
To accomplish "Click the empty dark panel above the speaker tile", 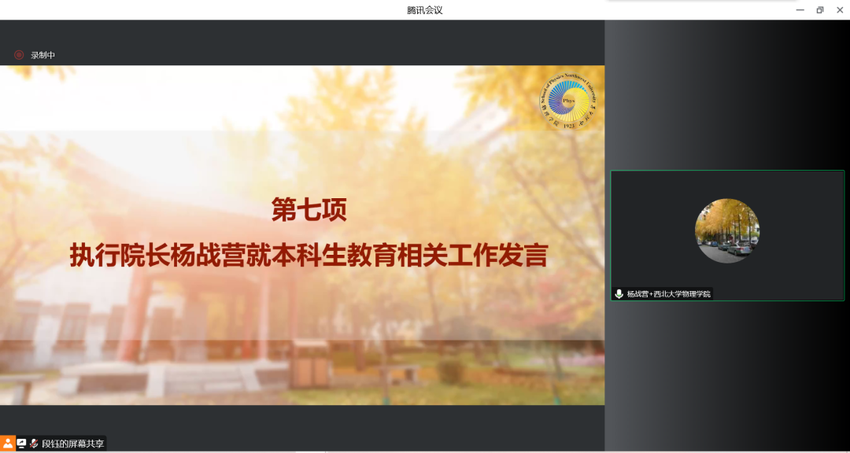I will [x=726, y=94].
